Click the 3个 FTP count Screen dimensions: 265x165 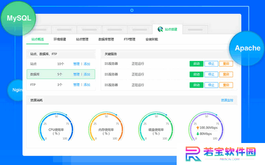click(60, 84)
